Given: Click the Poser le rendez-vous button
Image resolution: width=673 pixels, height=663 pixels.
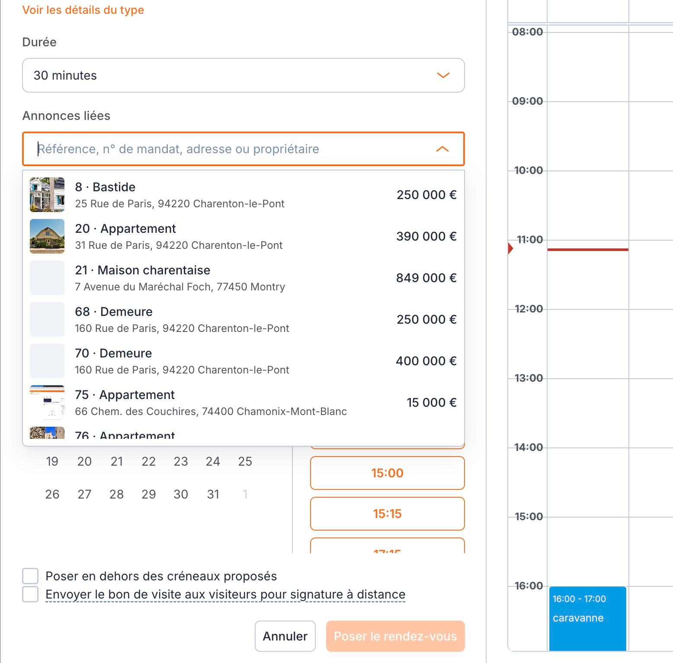Looking at the screenshot, I should click(x=395, y=636).
